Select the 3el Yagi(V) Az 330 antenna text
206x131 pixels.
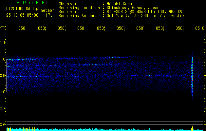[x=146, y=16]
